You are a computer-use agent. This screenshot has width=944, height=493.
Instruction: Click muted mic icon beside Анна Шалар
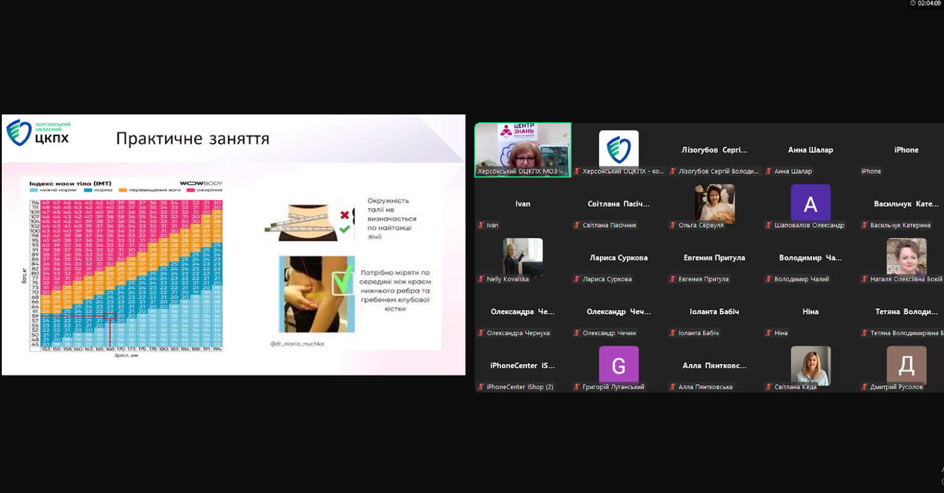pos(768,171)
